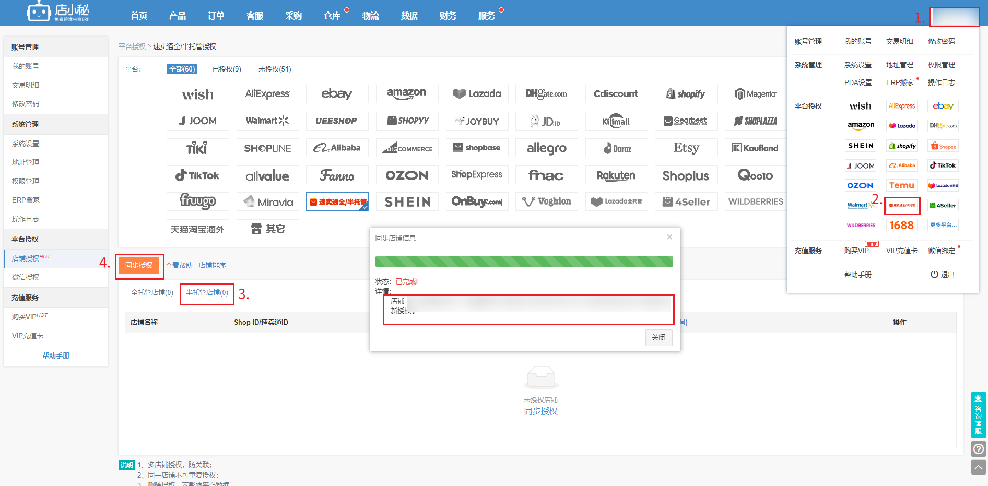
Task: Open 修改密码 in account dropdown panel
Action: coord(942,41)
